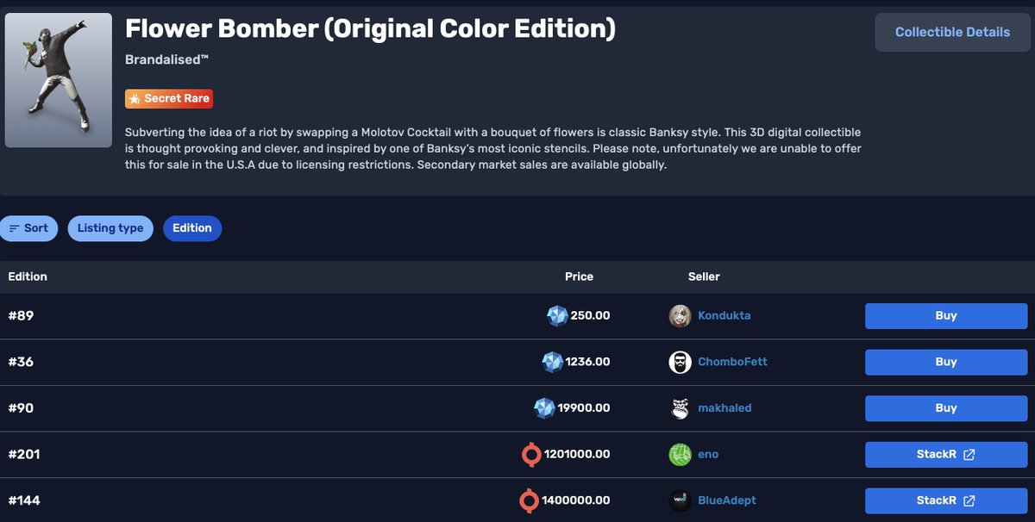The height and width of the screenshot is (522, 1035).
Task: Click makhaled's avatar icon
Action: click(680, 408)
